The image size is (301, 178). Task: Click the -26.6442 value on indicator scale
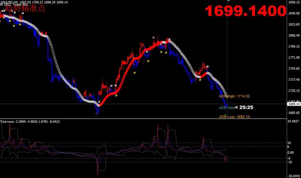click(x=293, y=175)
